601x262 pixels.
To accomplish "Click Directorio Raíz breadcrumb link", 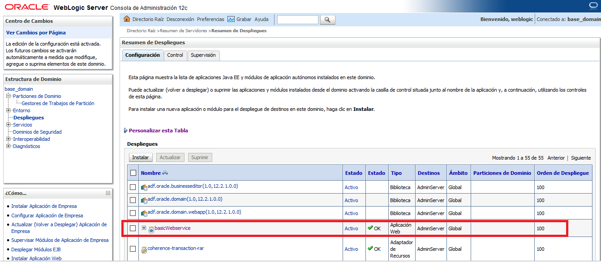I will pos(141,31).
